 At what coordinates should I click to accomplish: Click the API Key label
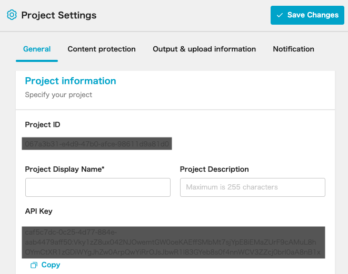pyautogui.click(x=38, y=212)
